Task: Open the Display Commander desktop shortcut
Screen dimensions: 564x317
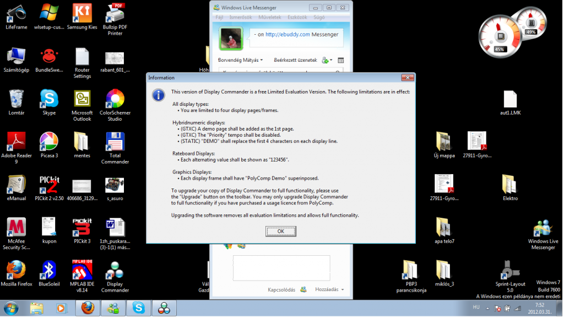Action: [x=115, y=277]
